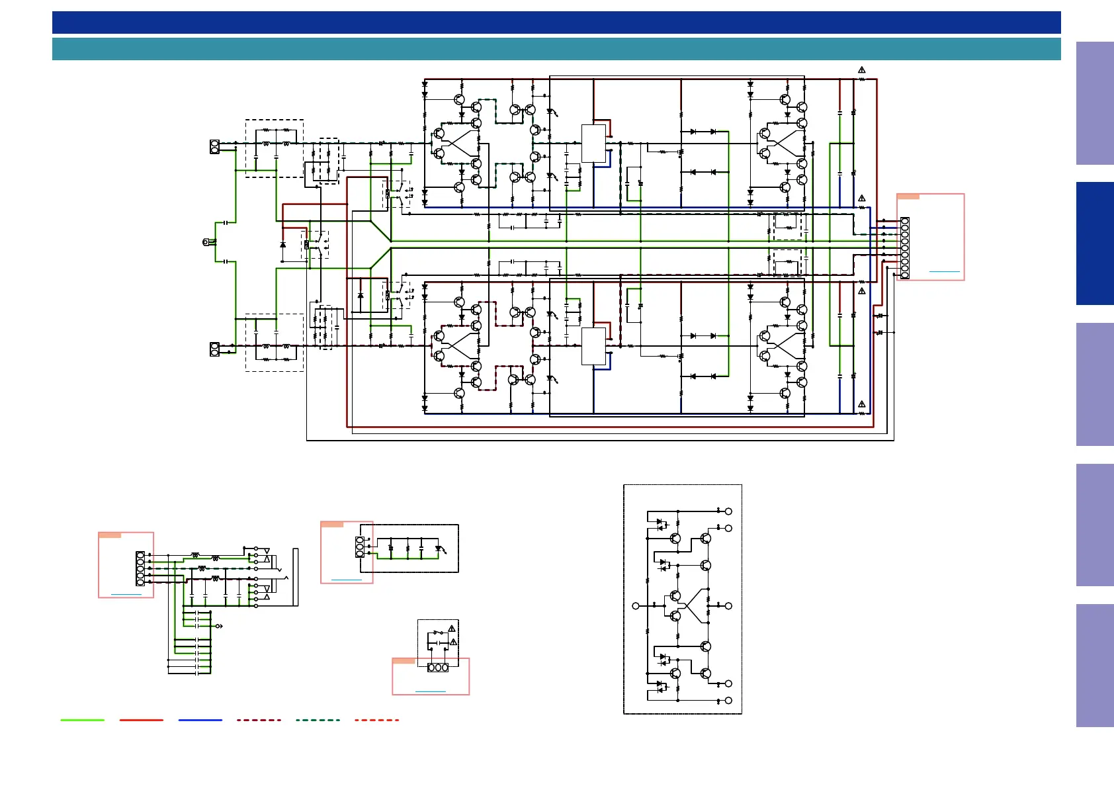Click the upper speaker terminal symbol
Screen dimensions: 1114x788
(214, 147)
